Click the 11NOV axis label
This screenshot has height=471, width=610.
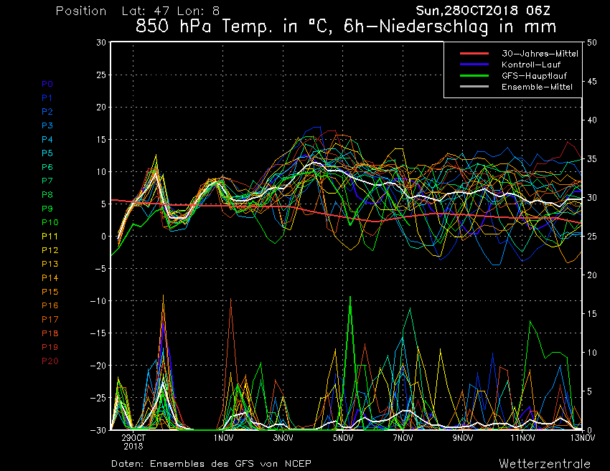pos(522,438)
